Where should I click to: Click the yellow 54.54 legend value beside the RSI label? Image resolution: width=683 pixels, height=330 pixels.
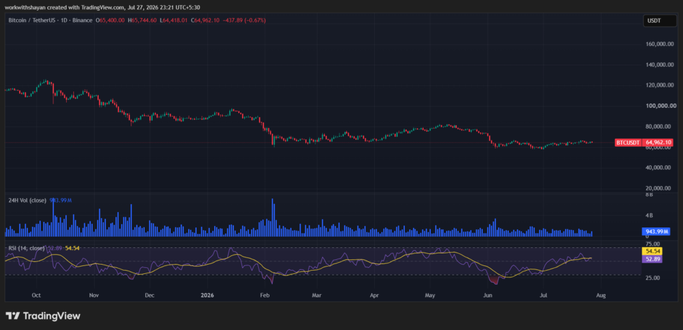tap(72, 248)
